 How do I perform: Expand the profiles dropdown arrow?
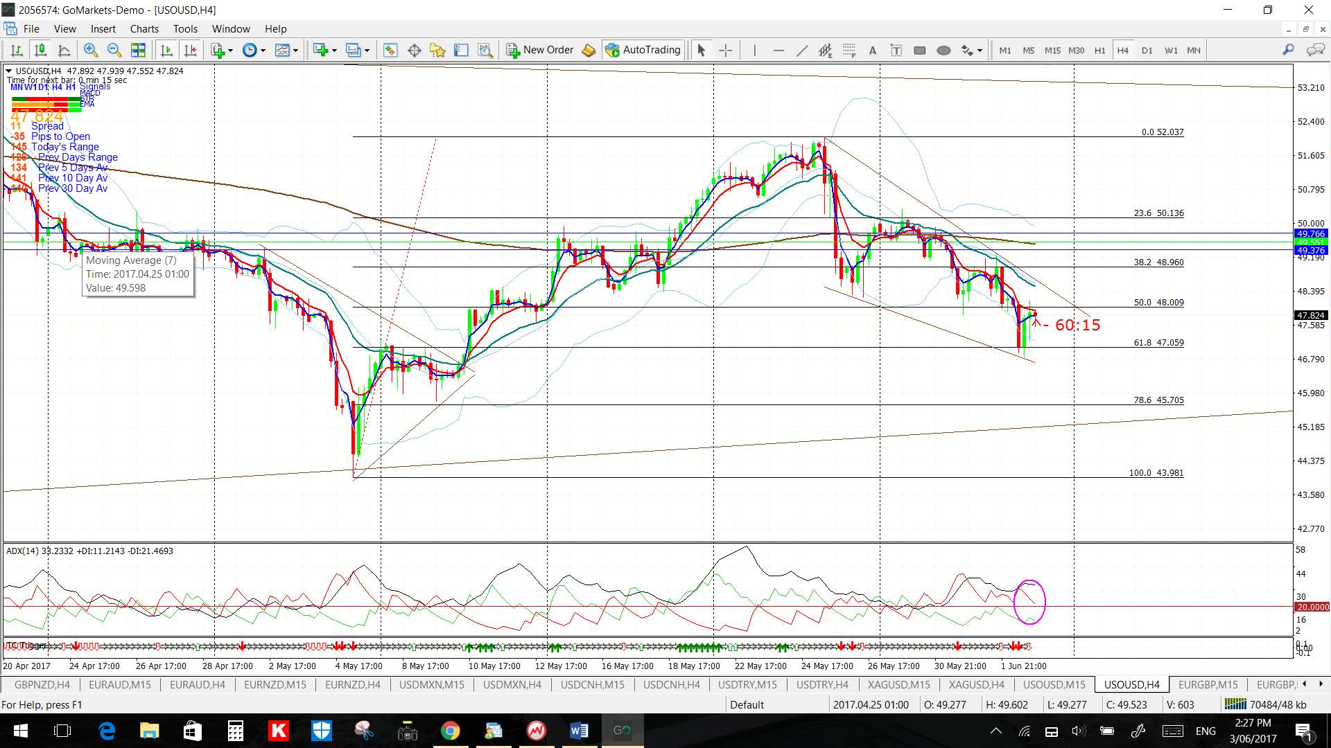click(367, 50)
